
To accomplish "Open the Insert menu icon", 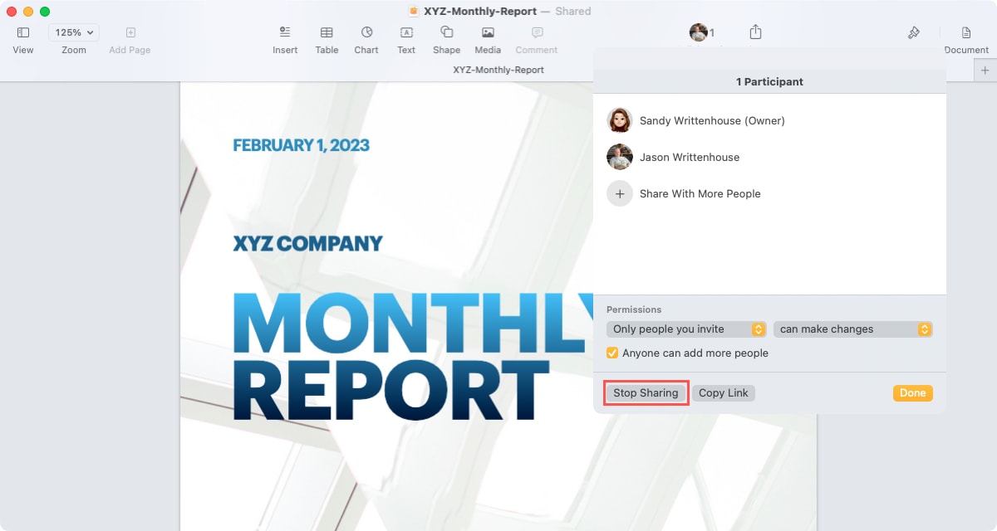I will pyautogui.click(x=285, y=32).
